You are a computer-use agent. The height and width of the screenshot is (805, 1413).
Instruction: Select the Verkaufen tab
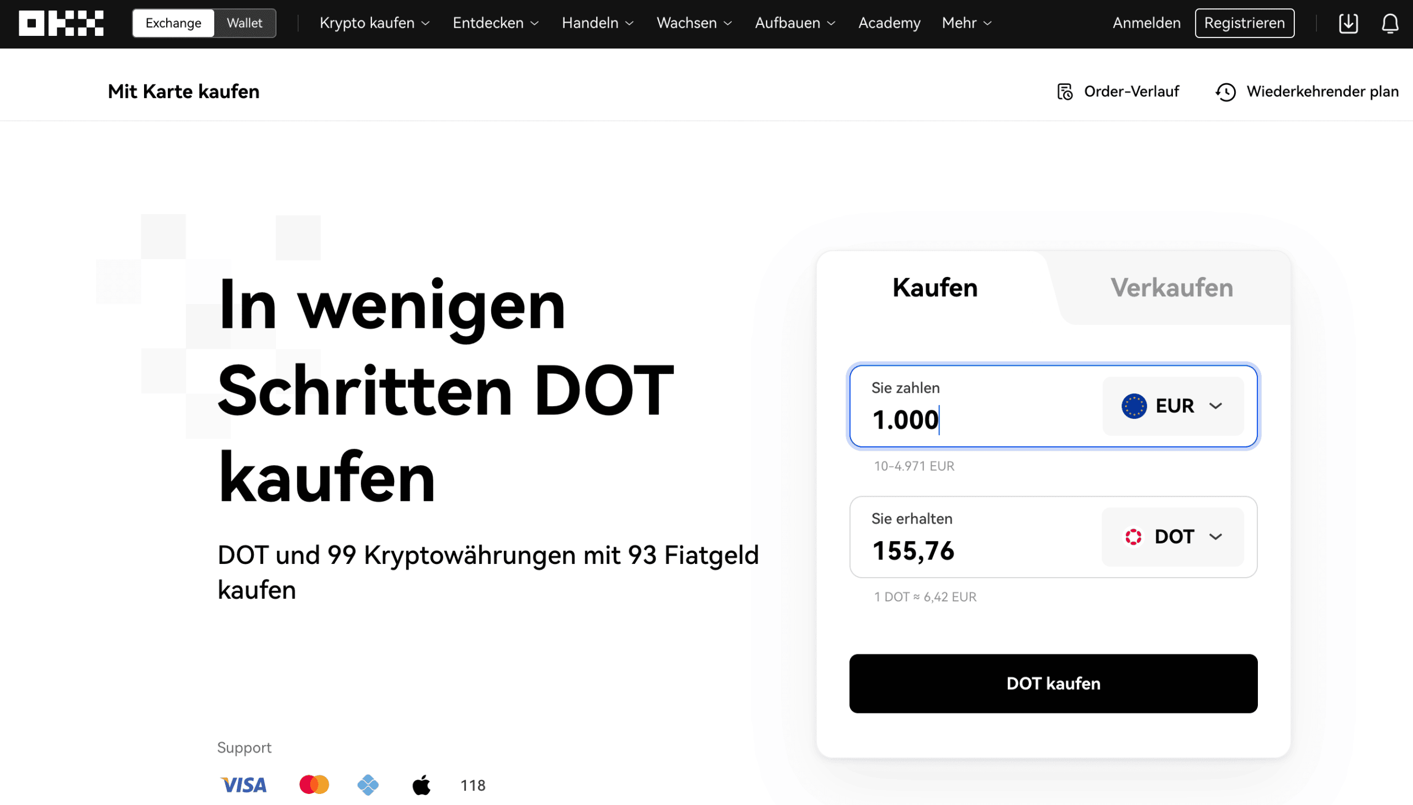[1171, 288]
